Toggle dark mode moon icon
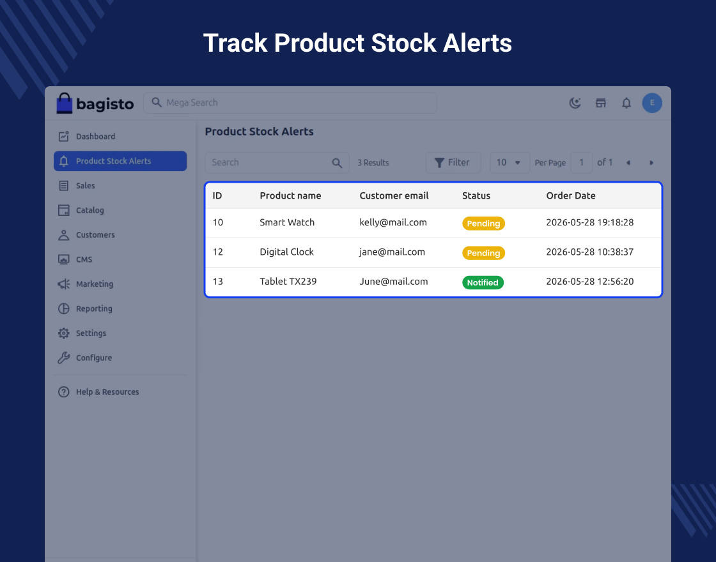This screenshot has width=716, height=562. pyautogui.click(x=575, y=103)
